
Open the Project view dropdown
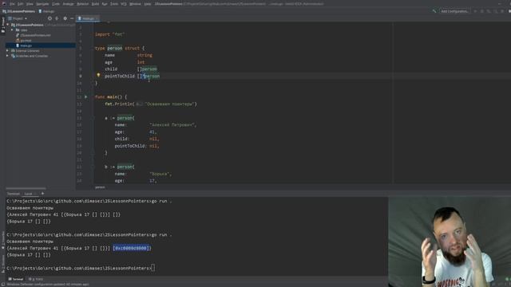[x=18, y=18]
